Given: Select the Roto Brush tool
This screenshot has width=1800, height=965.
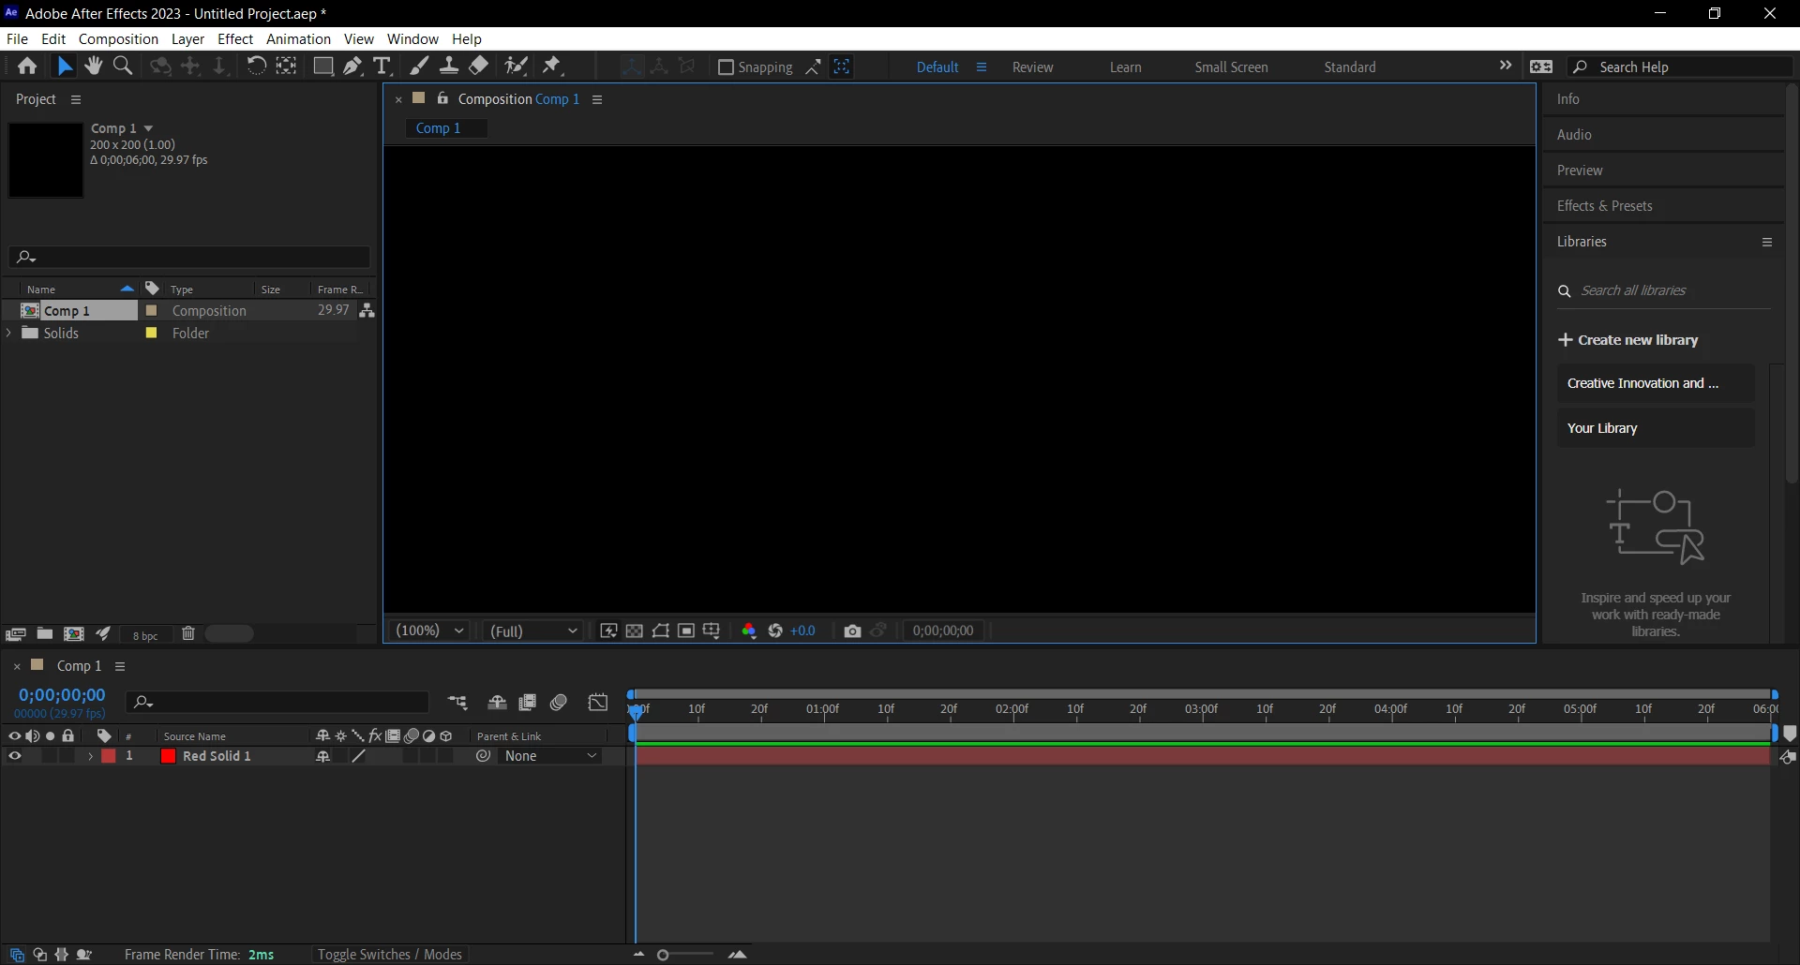Looking at the screenshot, I should 516,67.
